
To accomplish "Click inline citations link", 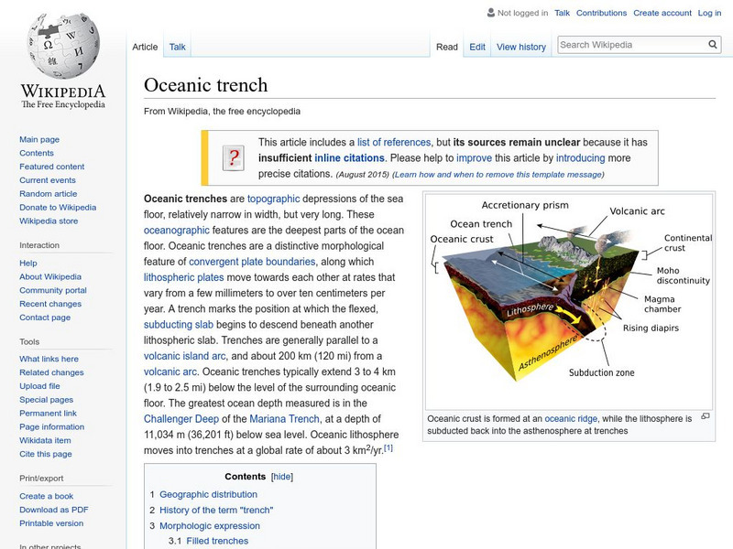I will 349,157.
